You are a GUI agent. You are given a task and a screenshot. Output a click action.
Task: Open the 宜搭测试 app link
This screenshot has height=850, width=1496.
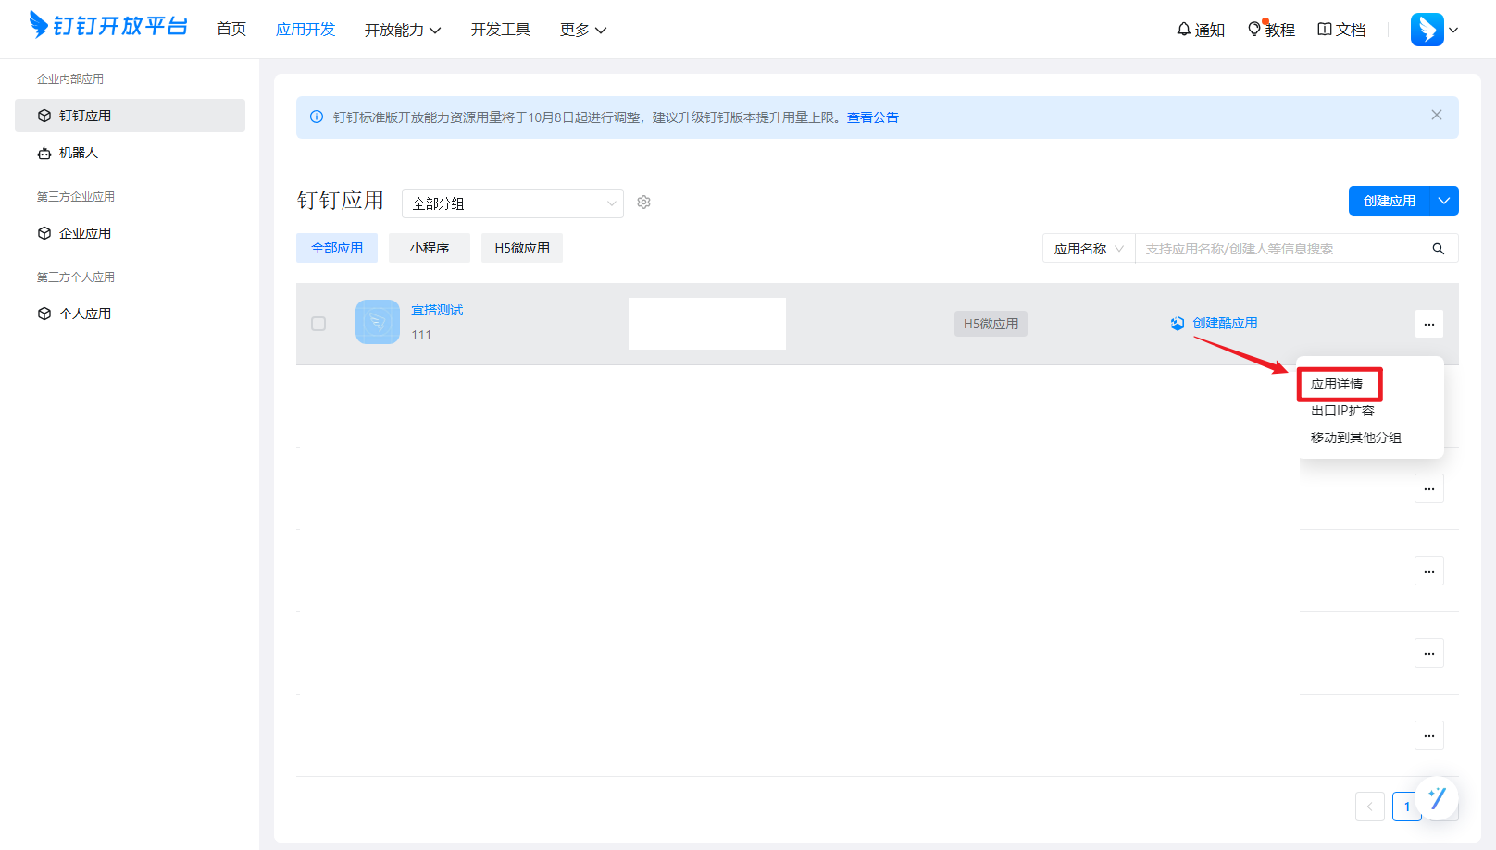coord(437,310)
